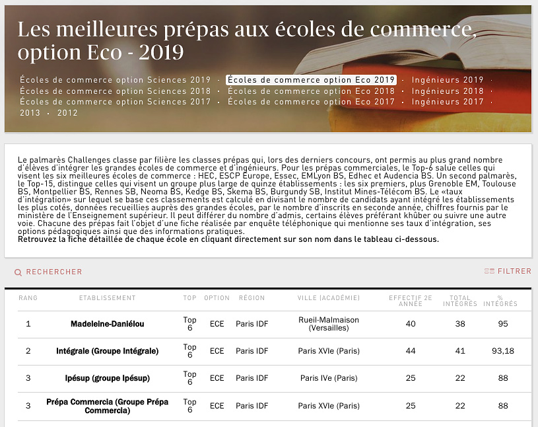Click the Top column header
This screenshot has height=427, width=538.
(189, 298)
